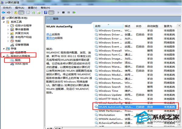This screenshot has width=182, height=129.
Task: Select the Windows Font C... service row
Action: (135, 55)
